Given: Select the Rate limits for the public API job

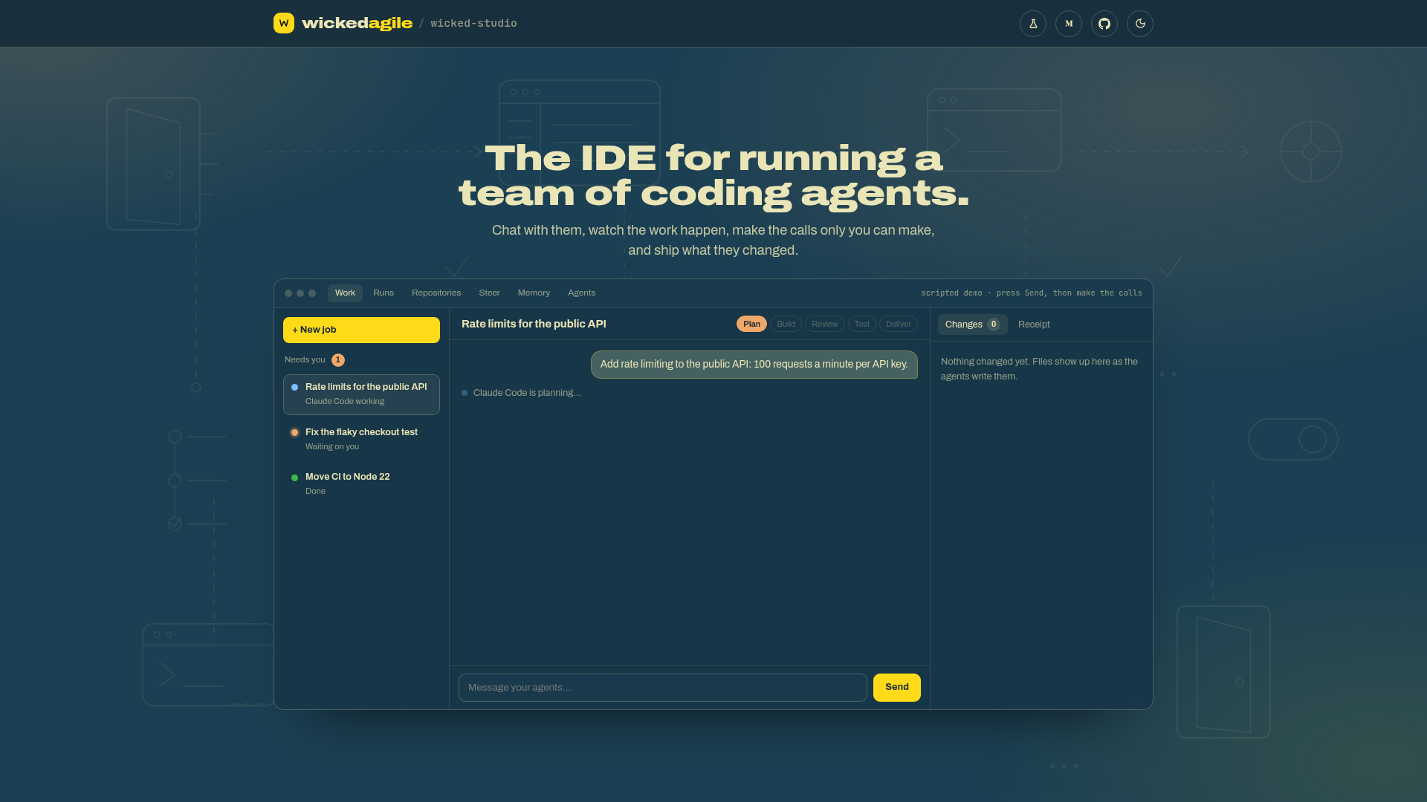Looking at the screenshot, I should coord(361,394).
